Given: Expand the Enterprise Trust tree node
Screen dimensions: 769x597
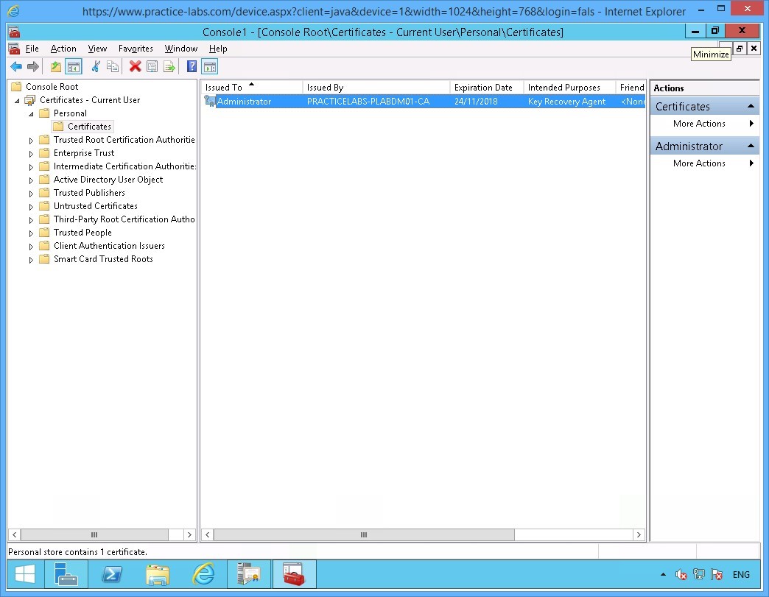Looking at the screenshot, I should pos(29,152).
